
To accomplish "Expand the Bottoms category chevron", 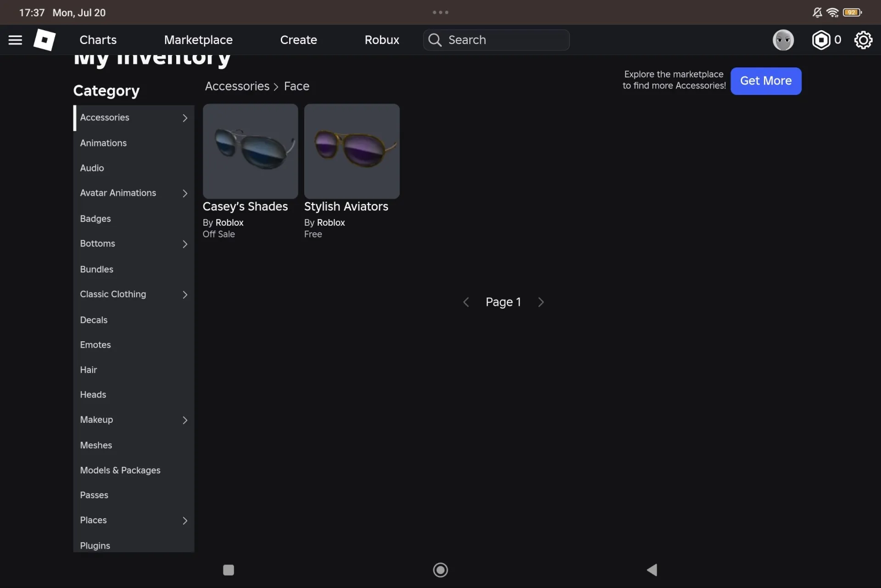I will click(x=185, y=244).
